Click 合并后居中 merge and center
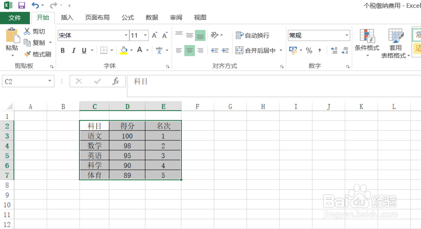Viewport: 421px width, 229px height. [x=256, y=51]
